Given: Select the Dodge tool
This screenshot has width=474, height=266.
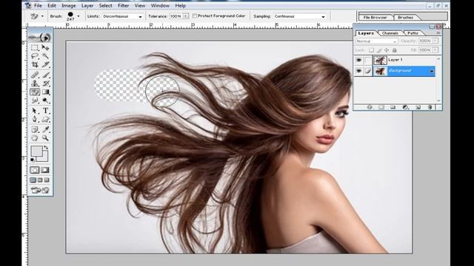Looking at the screenshot, I should (45, 100).
